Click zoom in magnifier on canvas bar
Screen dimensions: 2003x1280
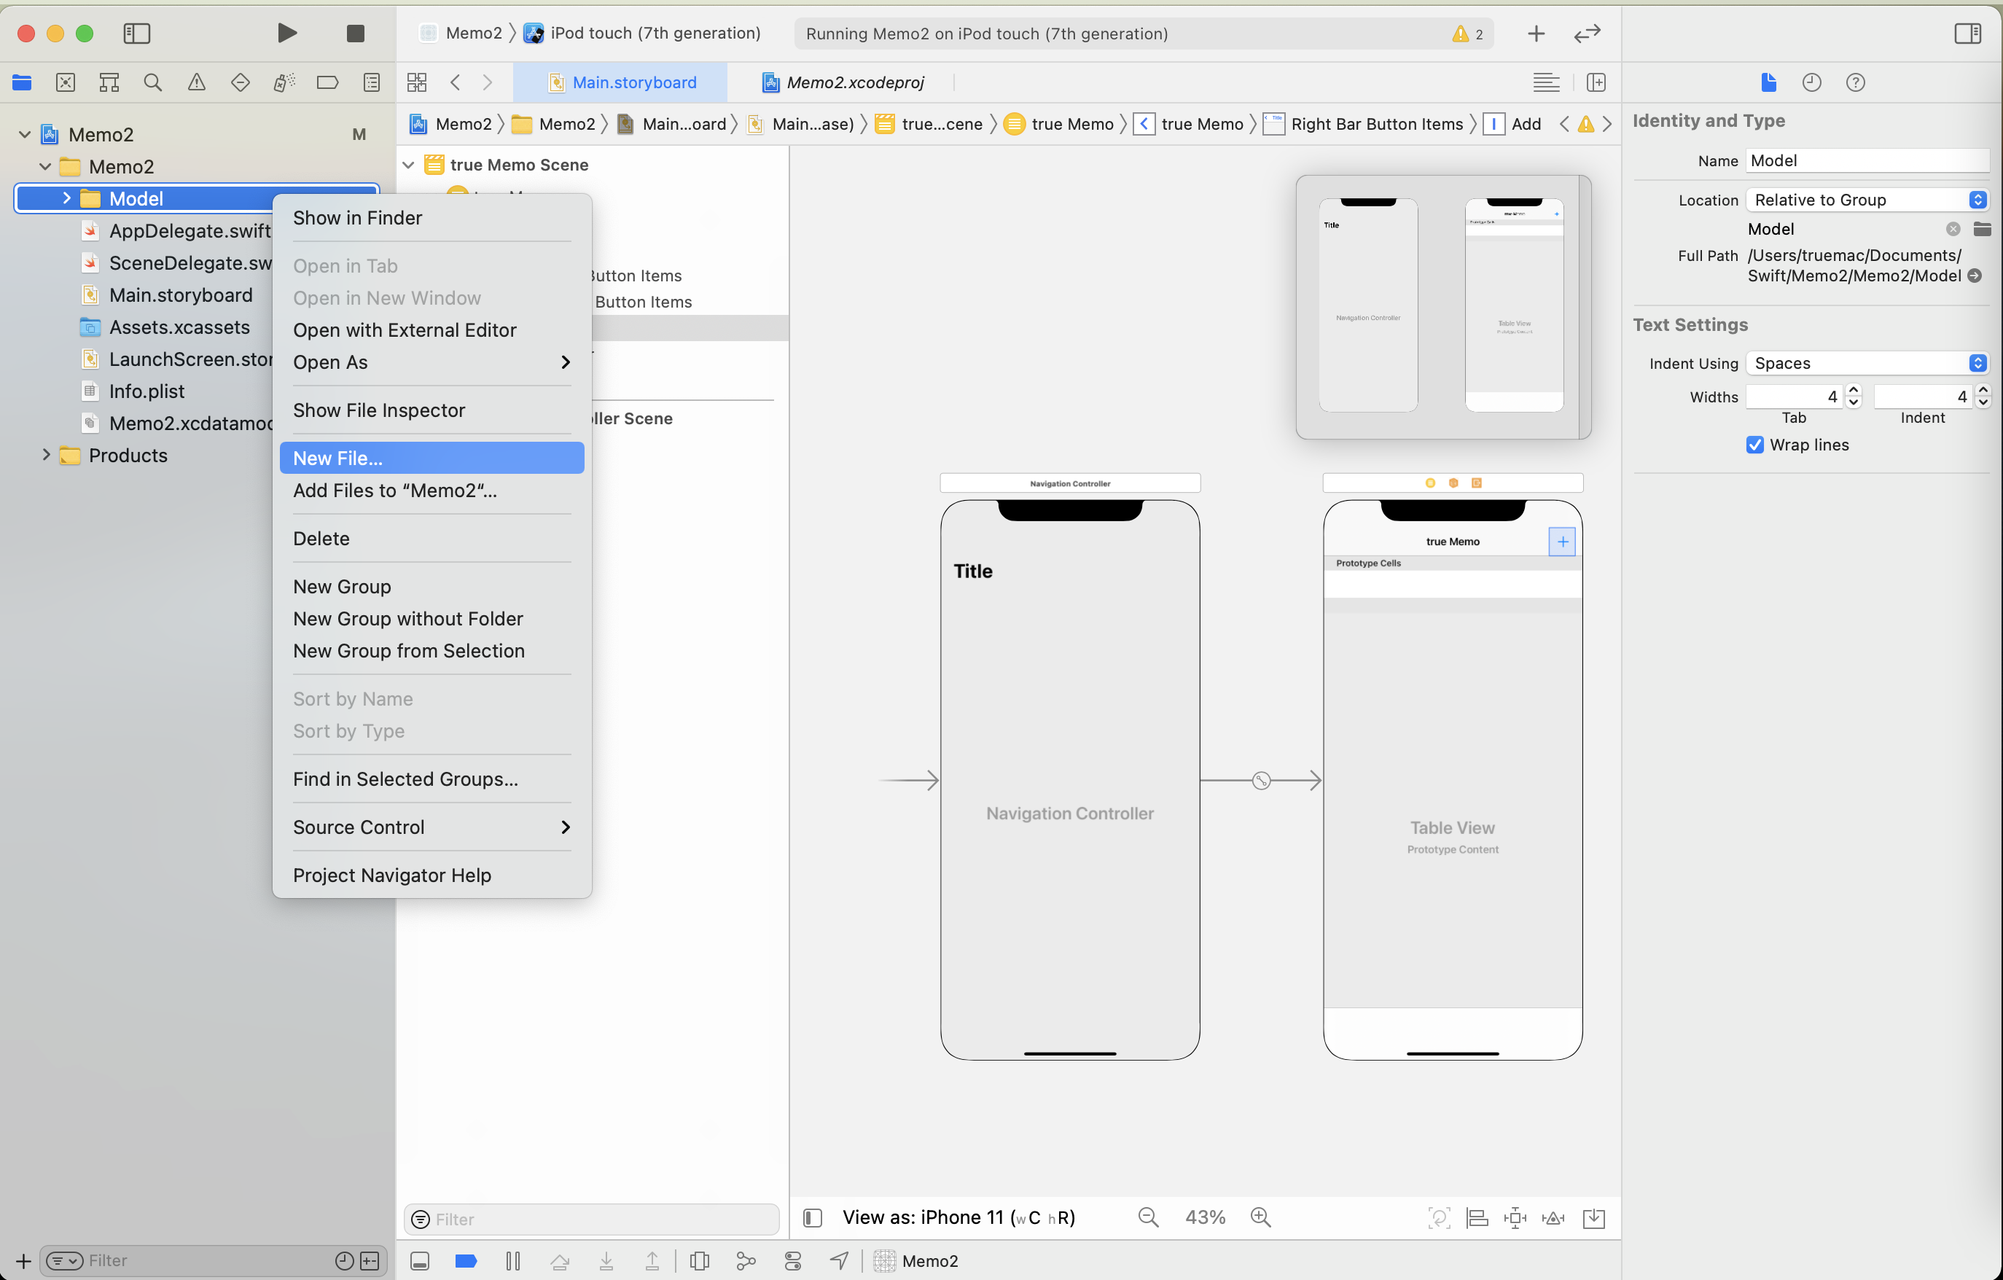(x=1261, y=1217)
